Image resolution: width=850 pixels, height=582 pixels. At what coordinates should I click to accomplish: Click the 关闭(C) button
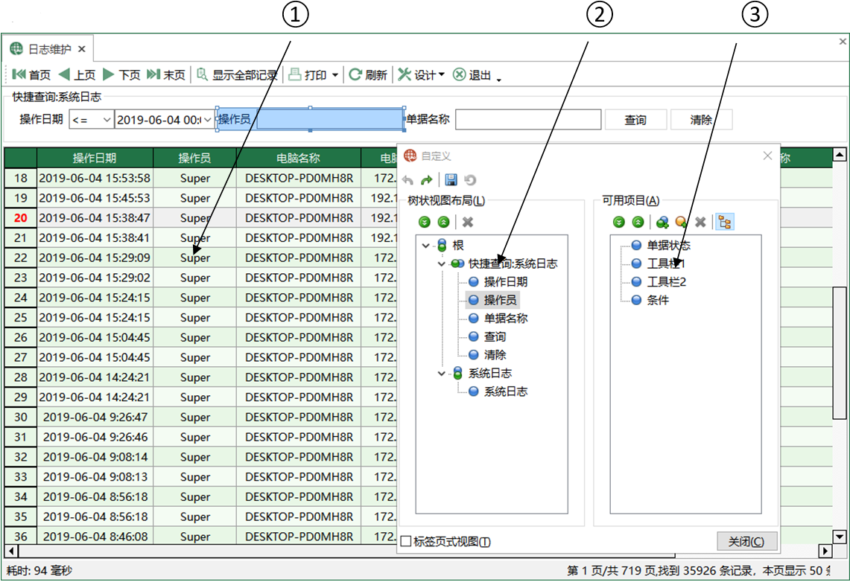746,541
